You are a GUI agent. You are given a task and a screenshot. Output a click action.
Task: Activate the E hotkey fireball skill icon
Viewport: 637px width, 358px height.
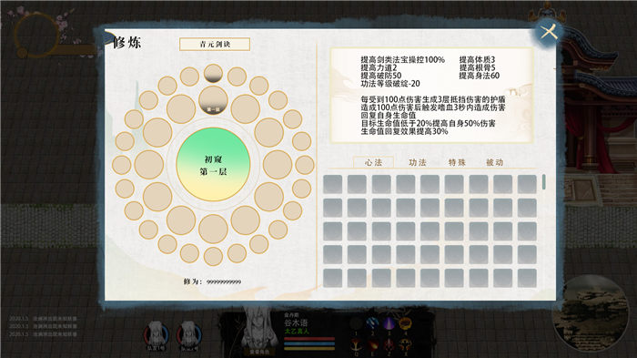pyautogui.click(x=372, y=345)
